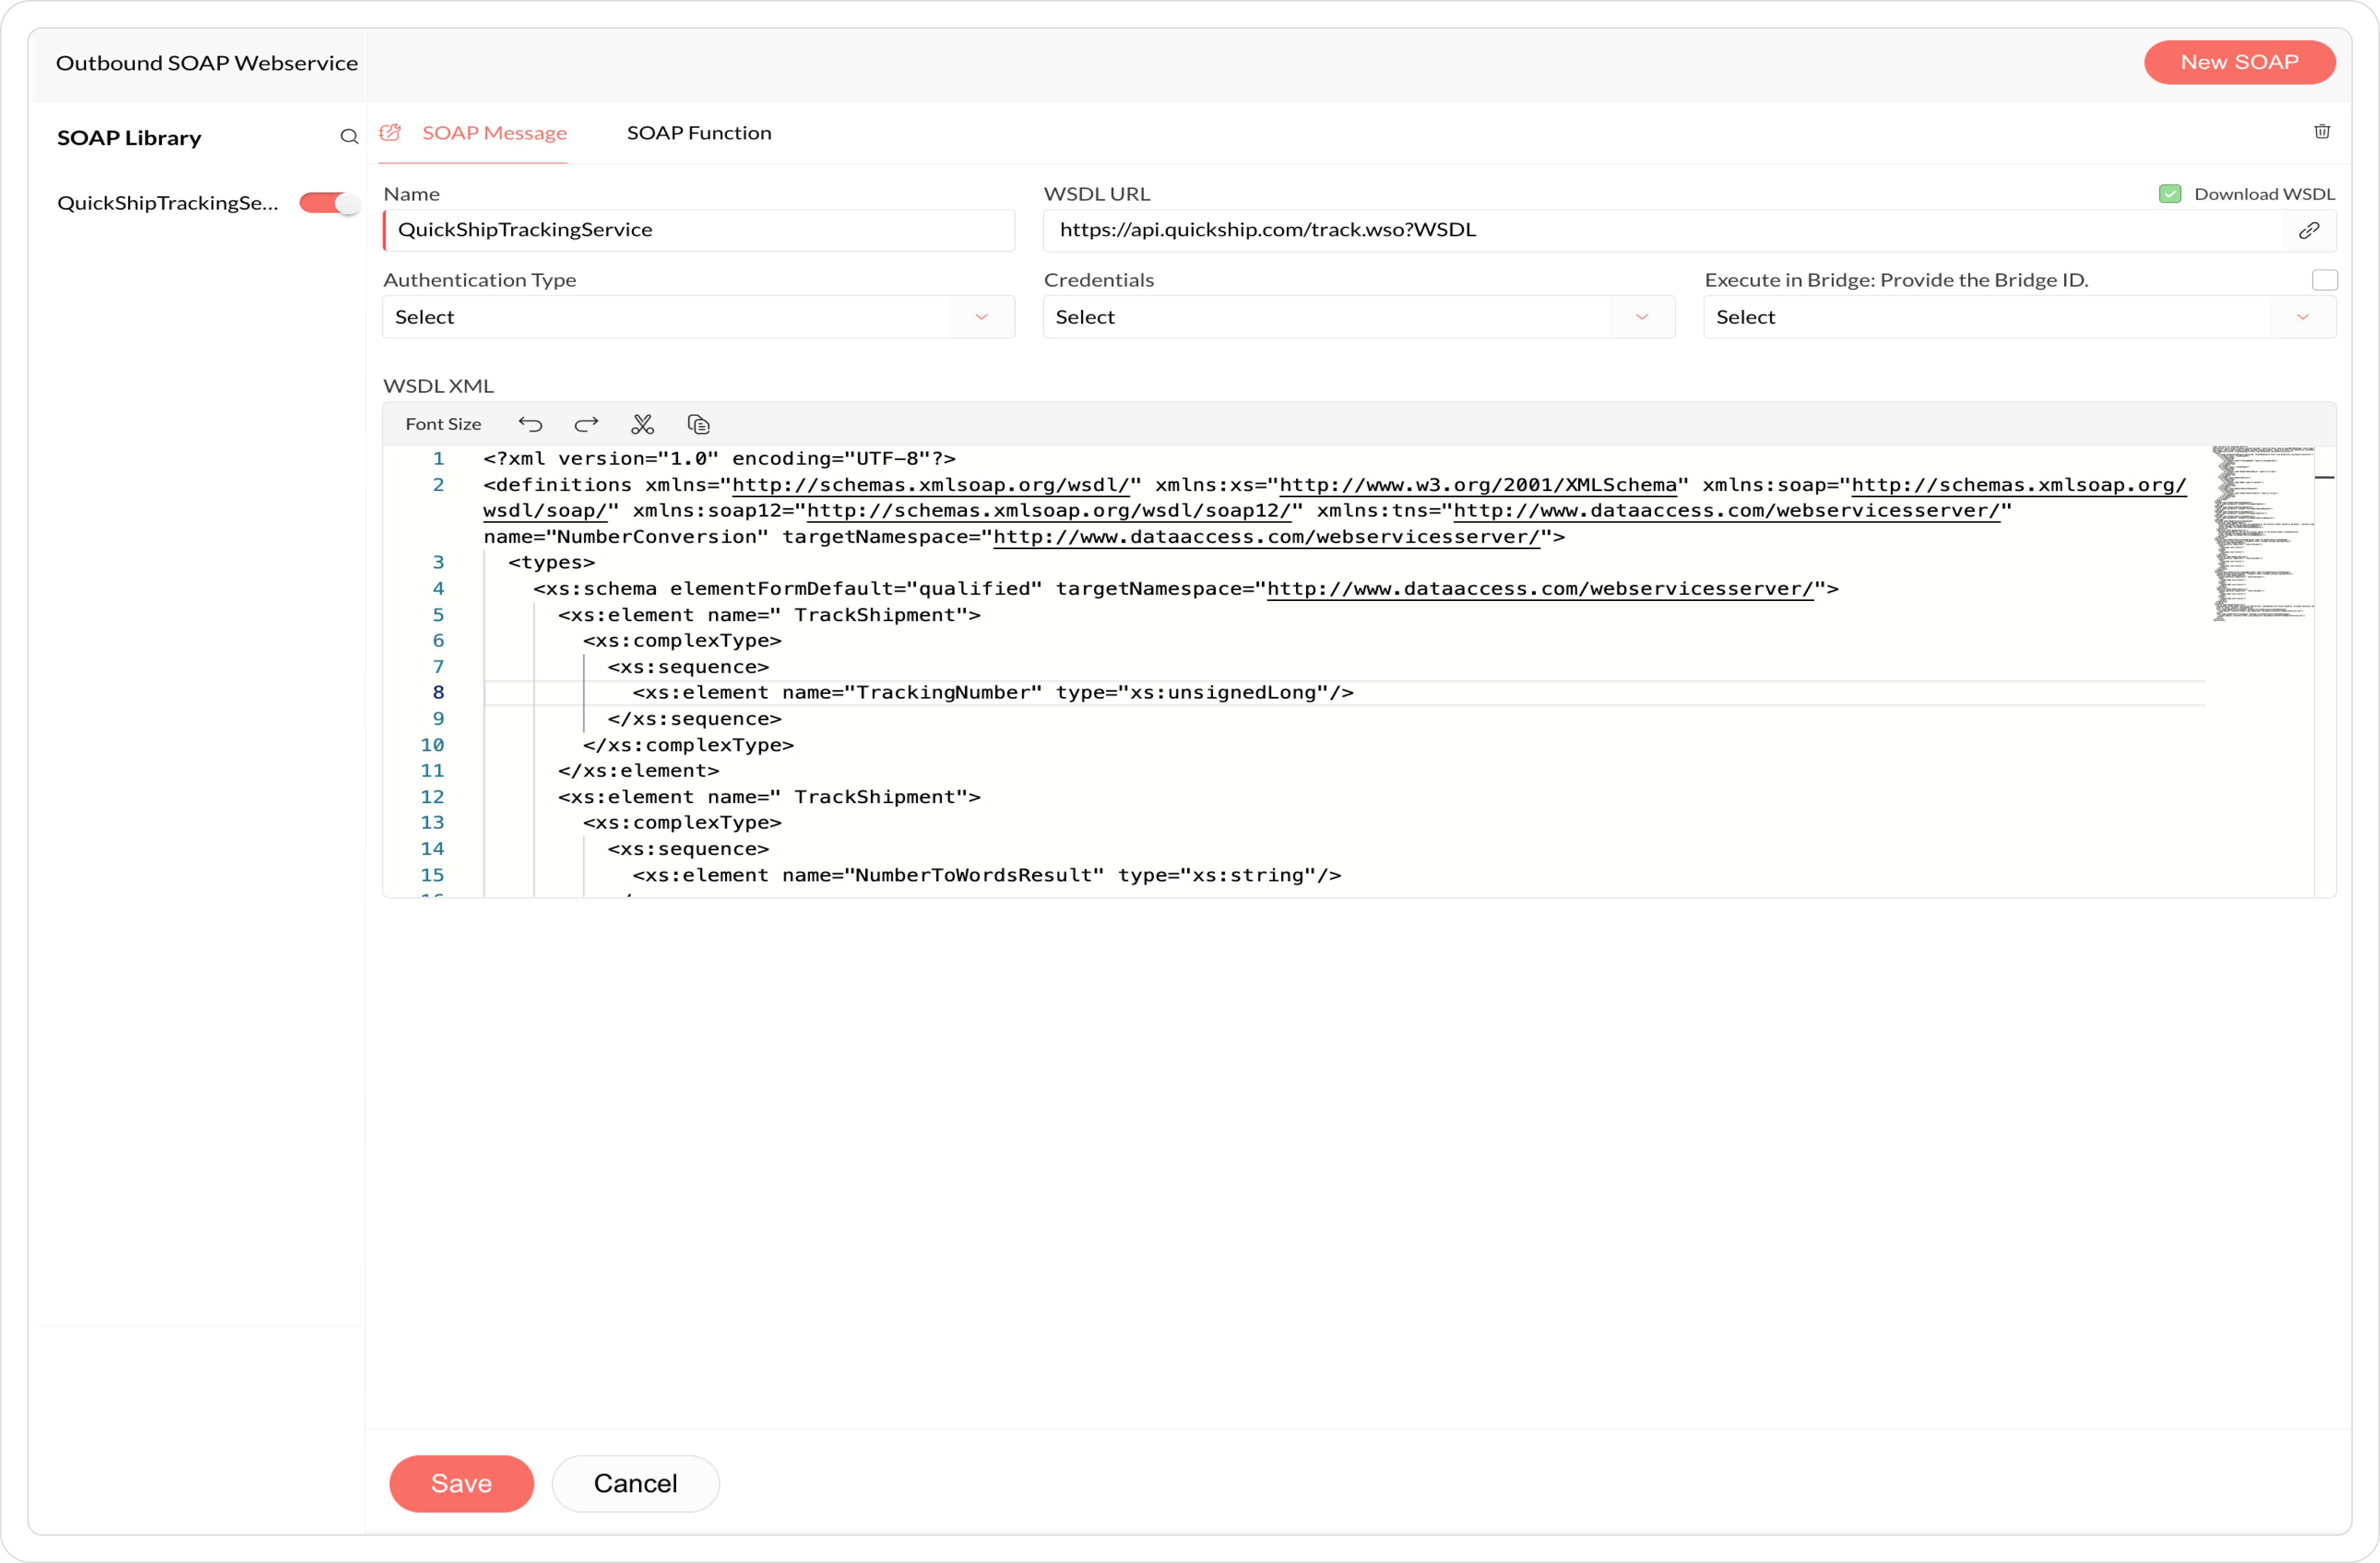Click the delete trash icon
2380x1563 pixels.
[x=2322, y=132]
